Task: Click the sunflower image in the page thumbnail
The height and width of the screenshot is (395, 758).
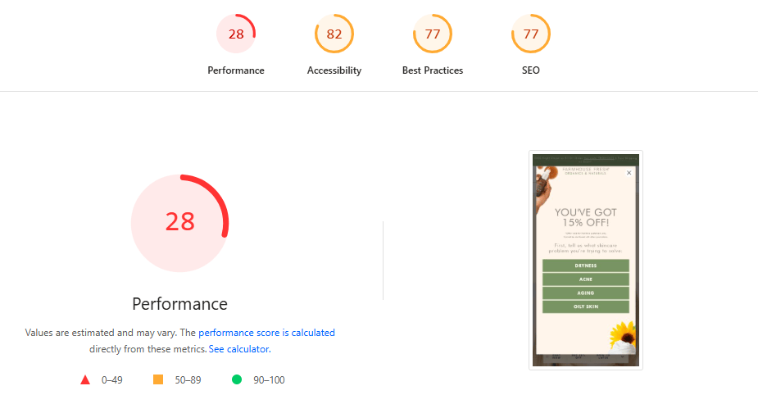Action: pos(623,334)
